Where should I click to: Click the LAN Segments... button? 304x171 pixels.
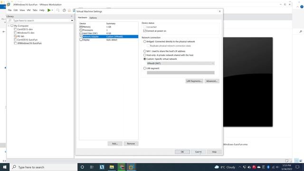coord(194,81)
